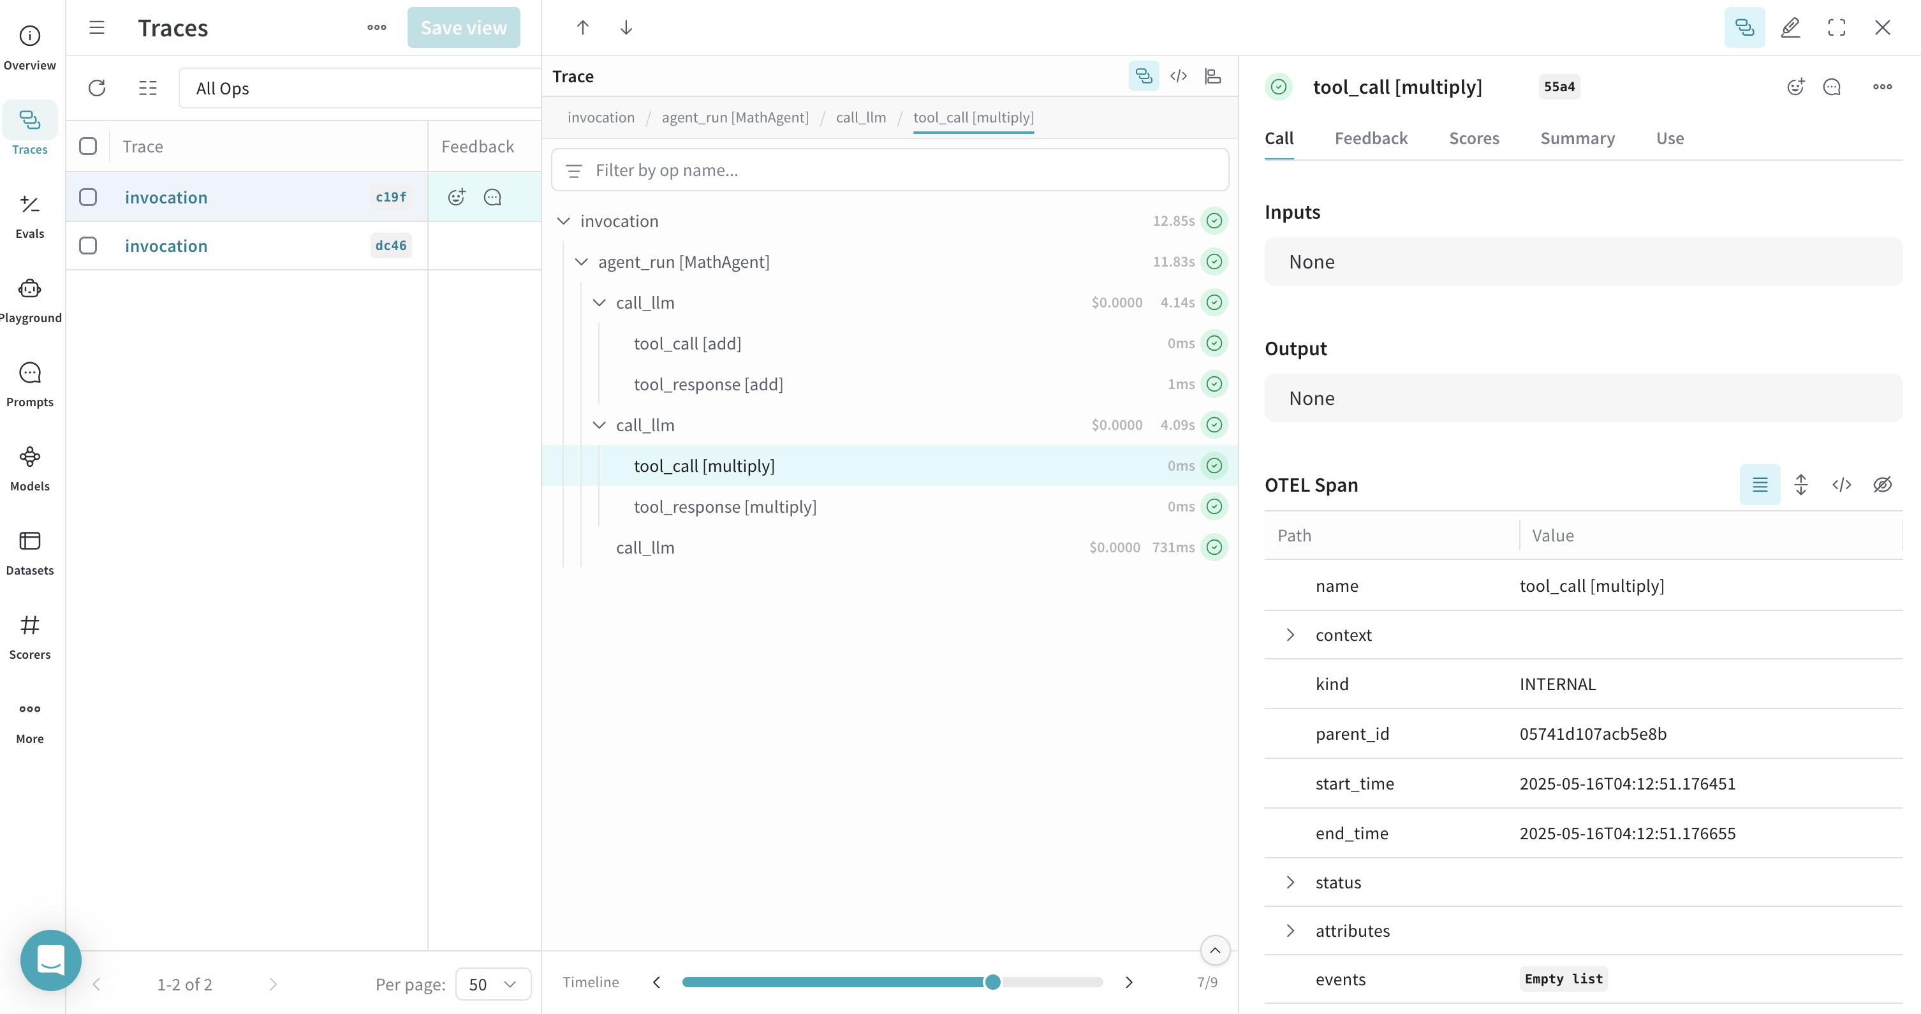
Task: Collapse the invocation root tree node
Action: pos(564,221)
